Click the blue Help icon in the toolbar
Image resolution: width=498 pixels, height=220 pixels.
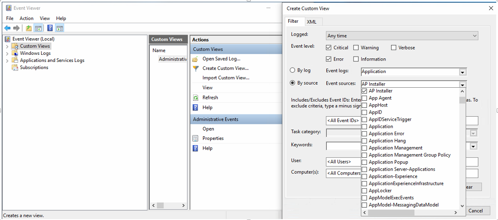(50, 28)
